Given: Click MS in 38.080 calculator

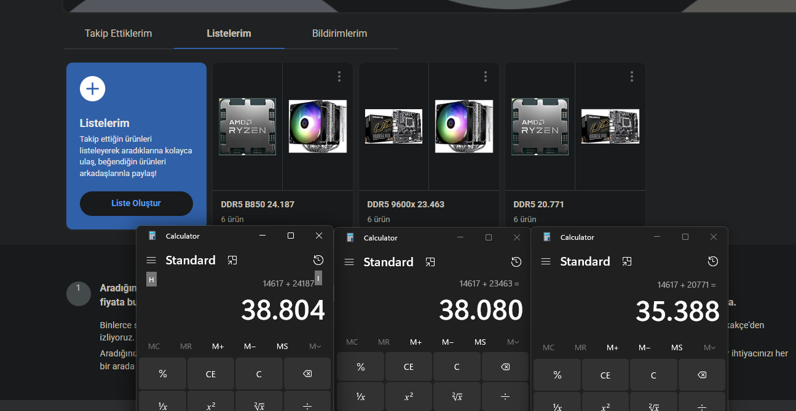Looking at the screenshot, I should (480, 342).
